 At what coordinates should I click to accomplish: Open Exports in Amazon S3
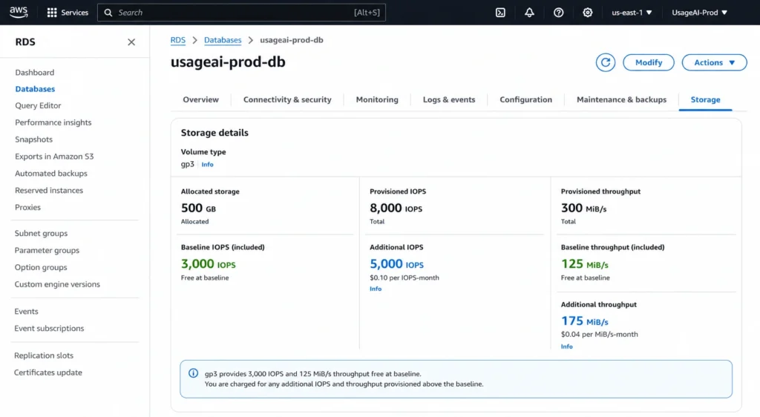54,157
